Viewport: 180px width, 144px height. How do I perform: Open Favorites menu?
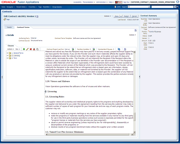33,7
